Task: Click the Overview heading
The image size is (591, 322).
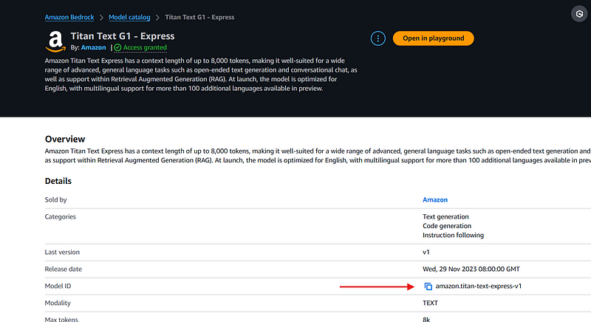Action: pos(65,139)
